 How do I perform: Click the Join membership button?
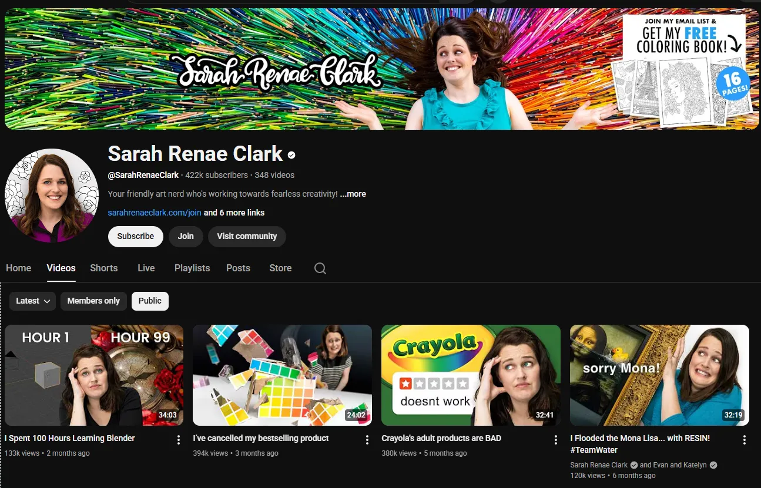click(186, 236)
